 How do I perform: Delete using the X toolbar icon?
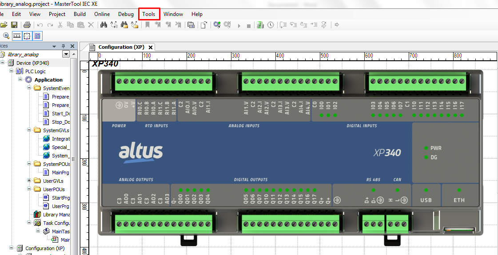pos(91,25)
